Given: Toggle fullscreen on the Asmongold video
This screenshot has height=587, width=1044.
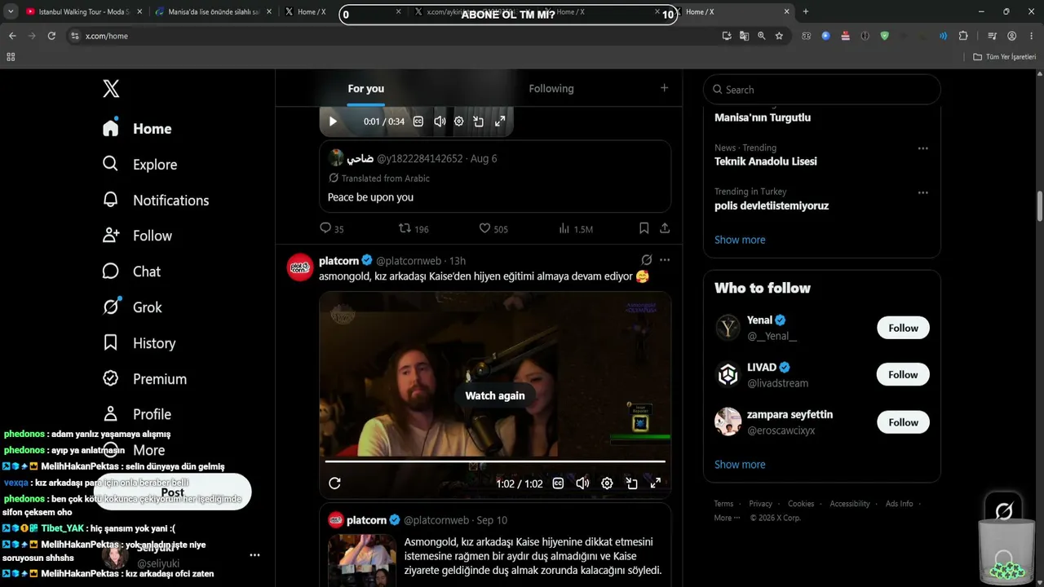Looking at the screenshot, I should click(x=655, y=483).
